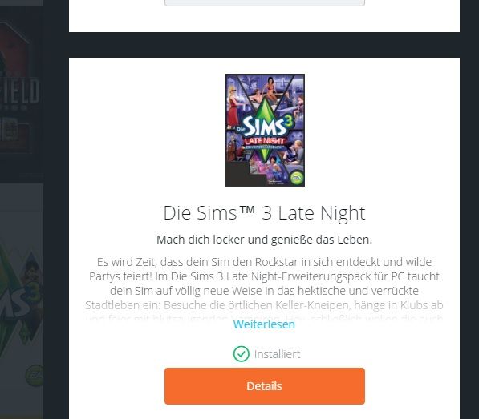Image resolution: width=479 pixels, height=419 pixels.
Task: Click the EA logo on dimmed Sims tile
Action: tap(35, 376)
